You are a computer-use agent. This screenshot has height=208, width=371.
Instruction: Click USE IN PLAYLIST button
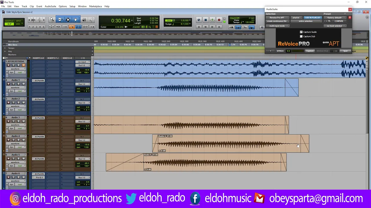pos(312,18)
